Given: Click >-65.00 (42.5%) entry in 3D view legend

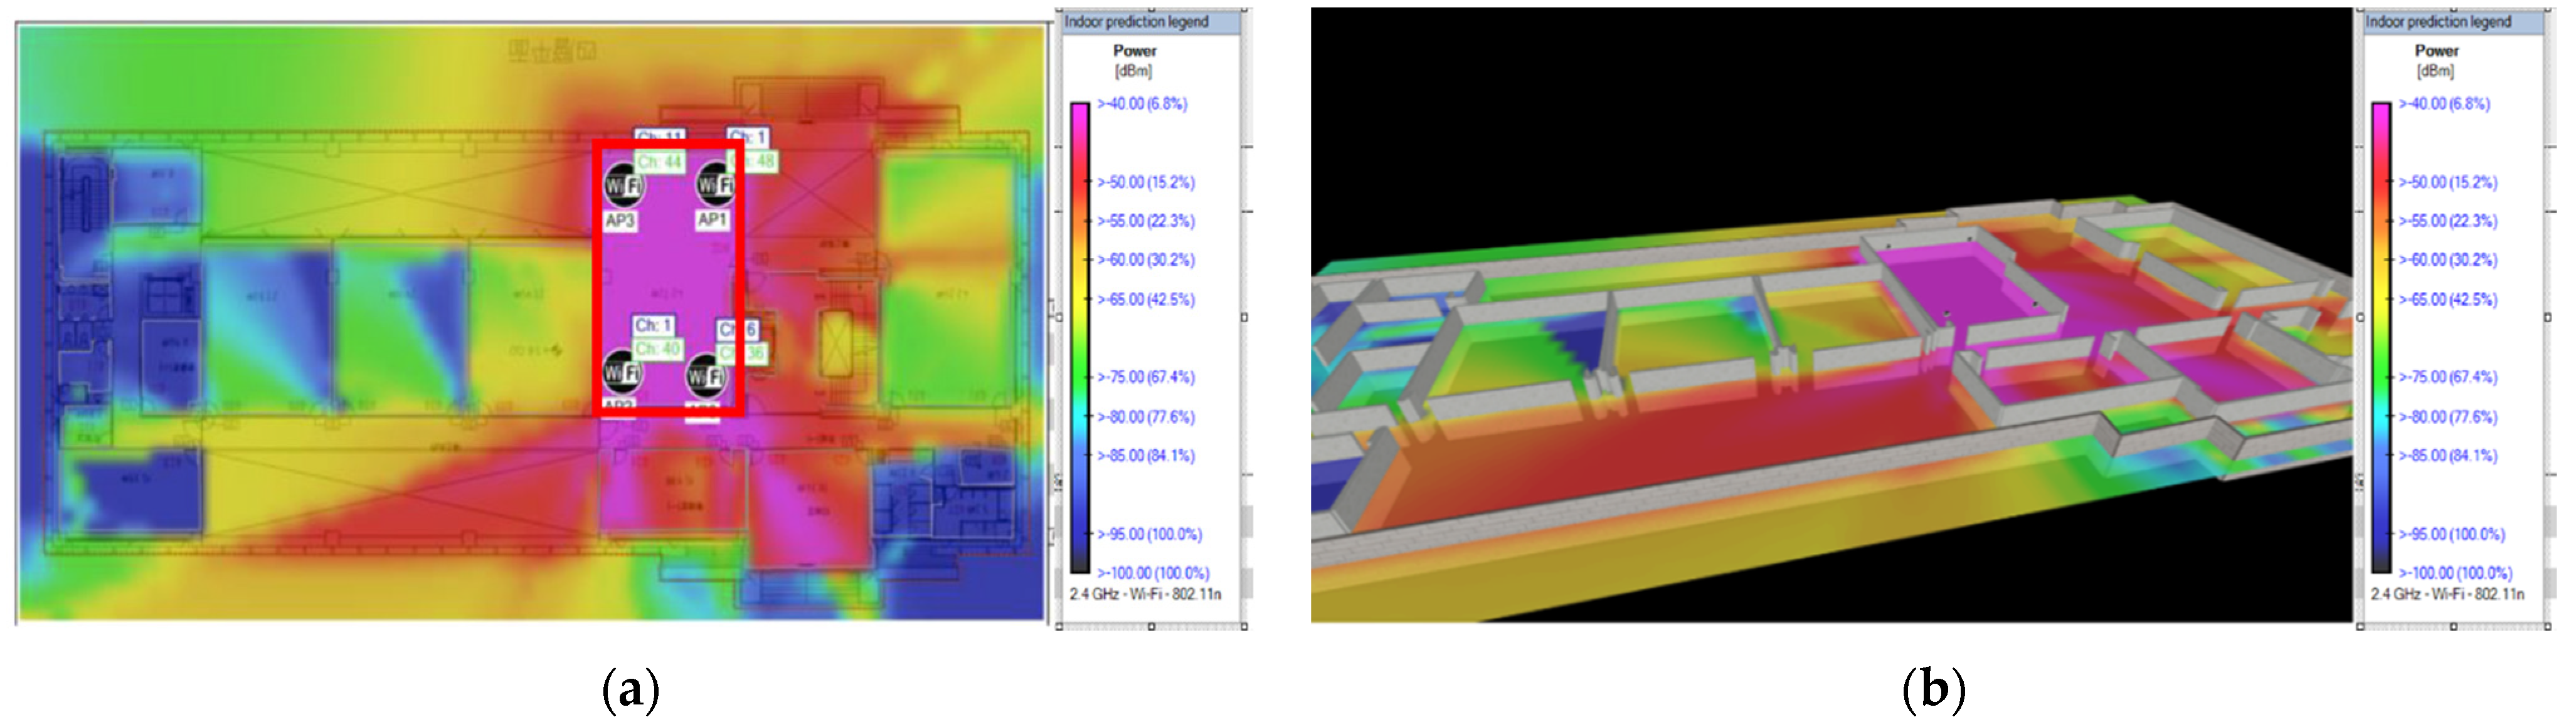Looking at the screenshot, I should point(2446,300).
